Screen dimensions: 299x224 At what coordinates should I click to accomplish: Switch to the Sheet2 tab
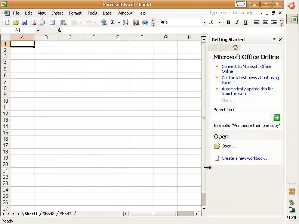pos(48,214)
